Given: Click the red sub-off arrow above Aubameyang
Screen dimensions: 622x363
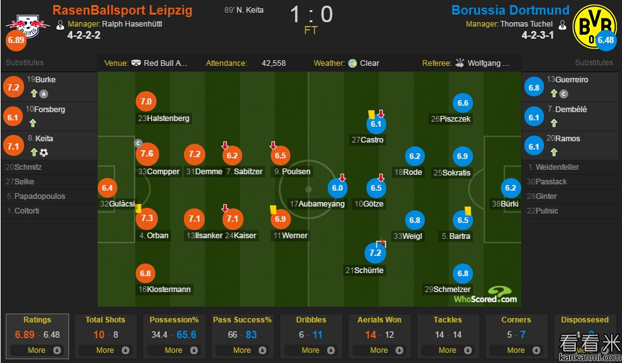Looking at the screenshot, I should pyautogui.click(x=342, y=177).
